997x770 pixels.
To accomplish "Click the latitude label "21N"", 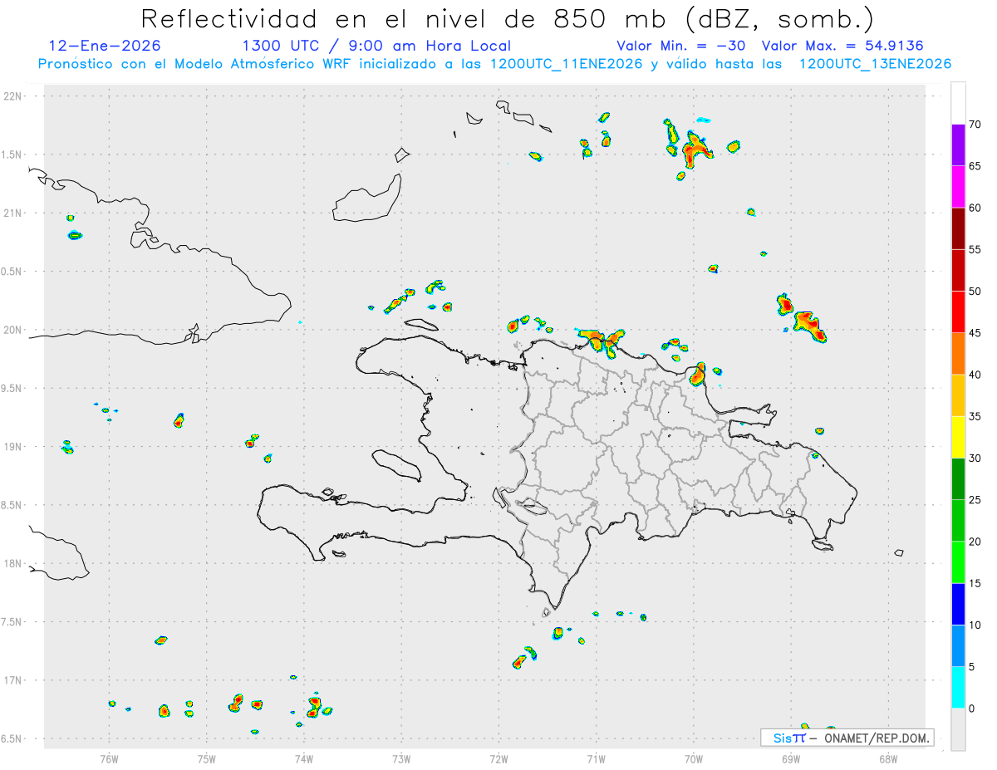I will tap(14, 213).
